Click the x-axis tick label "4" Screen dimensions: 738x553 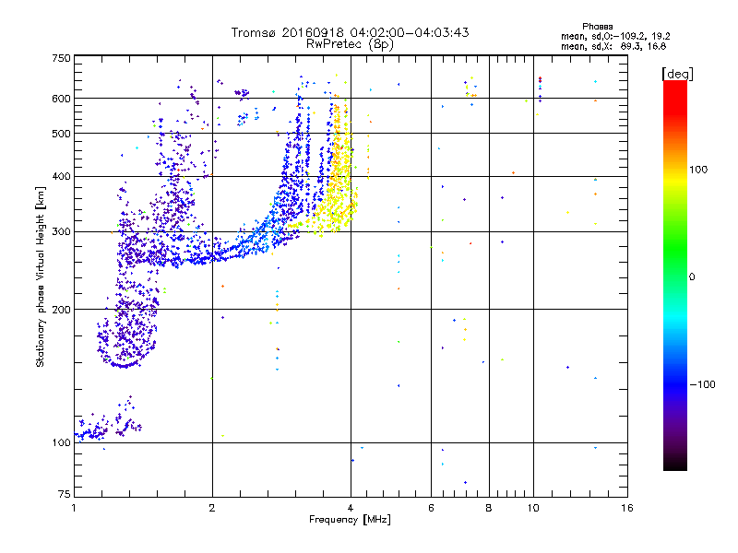(x=351, y=508)
